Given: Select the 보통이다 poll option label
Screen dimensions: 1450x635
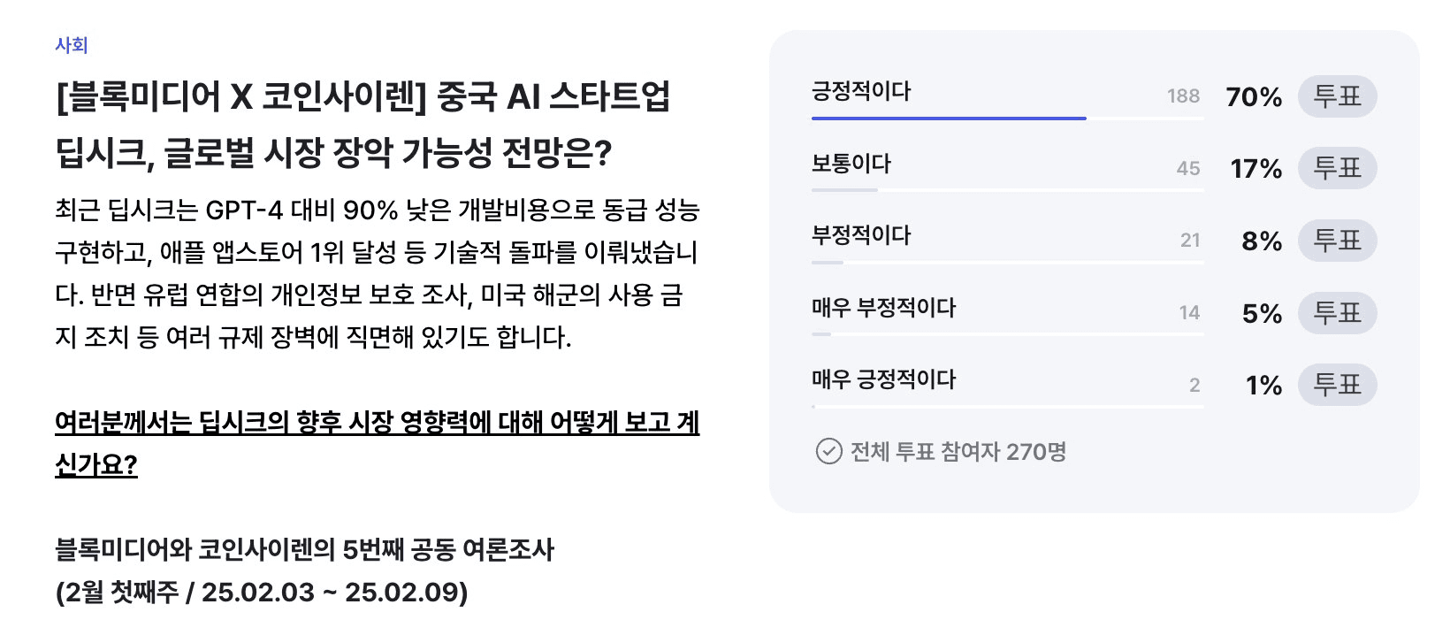Looking at the screenshot, I should coord(851,164).
